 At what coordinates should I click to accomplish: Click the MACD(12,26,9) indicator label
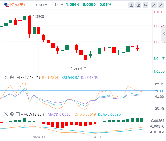coord(33,114)
